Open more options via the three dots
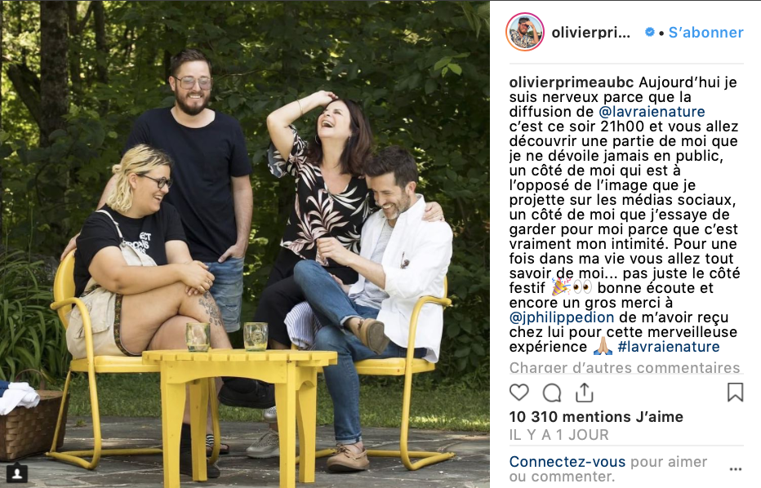Viewport: 761px width, 488px height. [735, 469]
